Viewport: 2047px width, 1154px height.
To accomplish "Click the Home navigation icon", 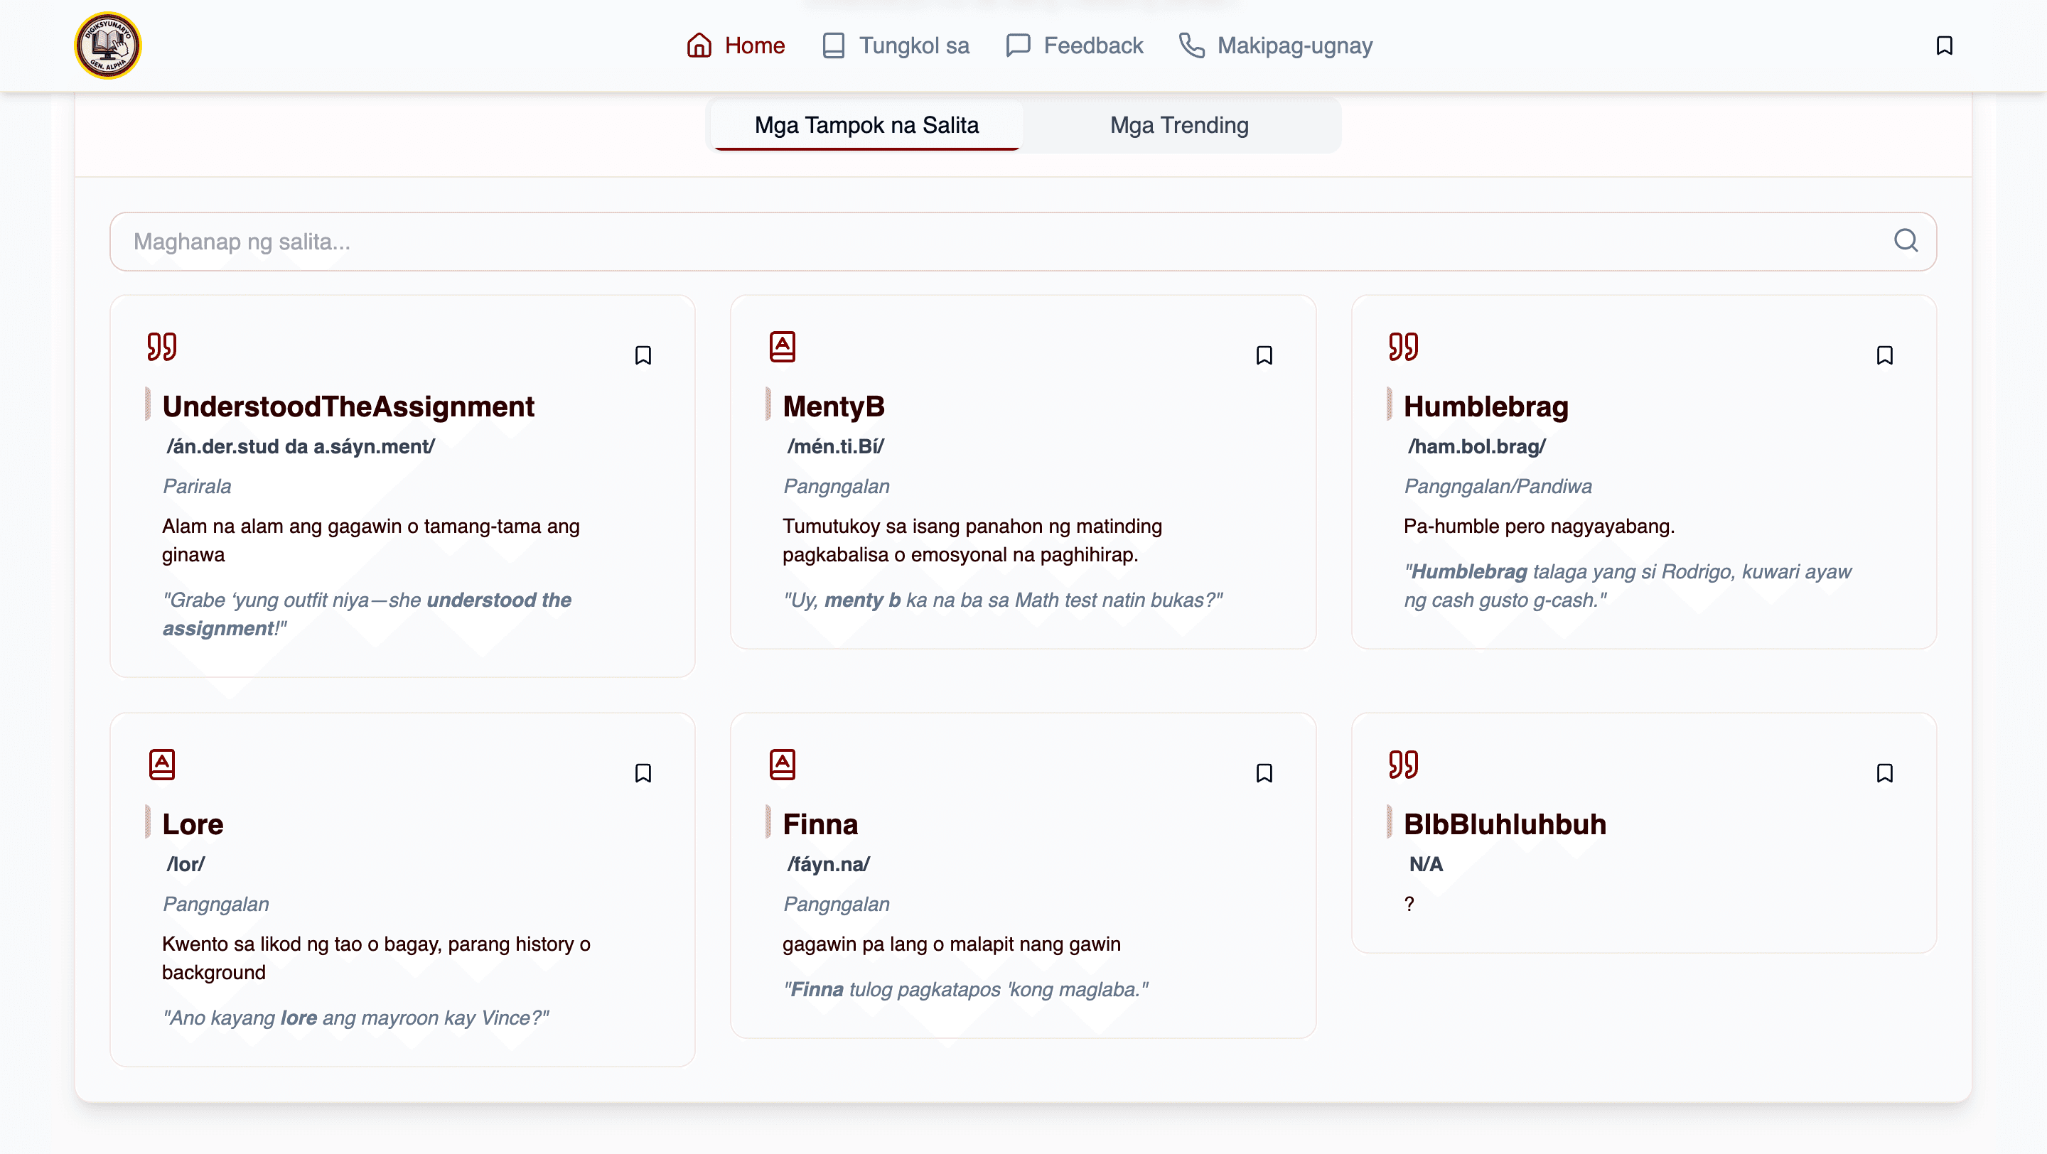I will click(699, 45).
